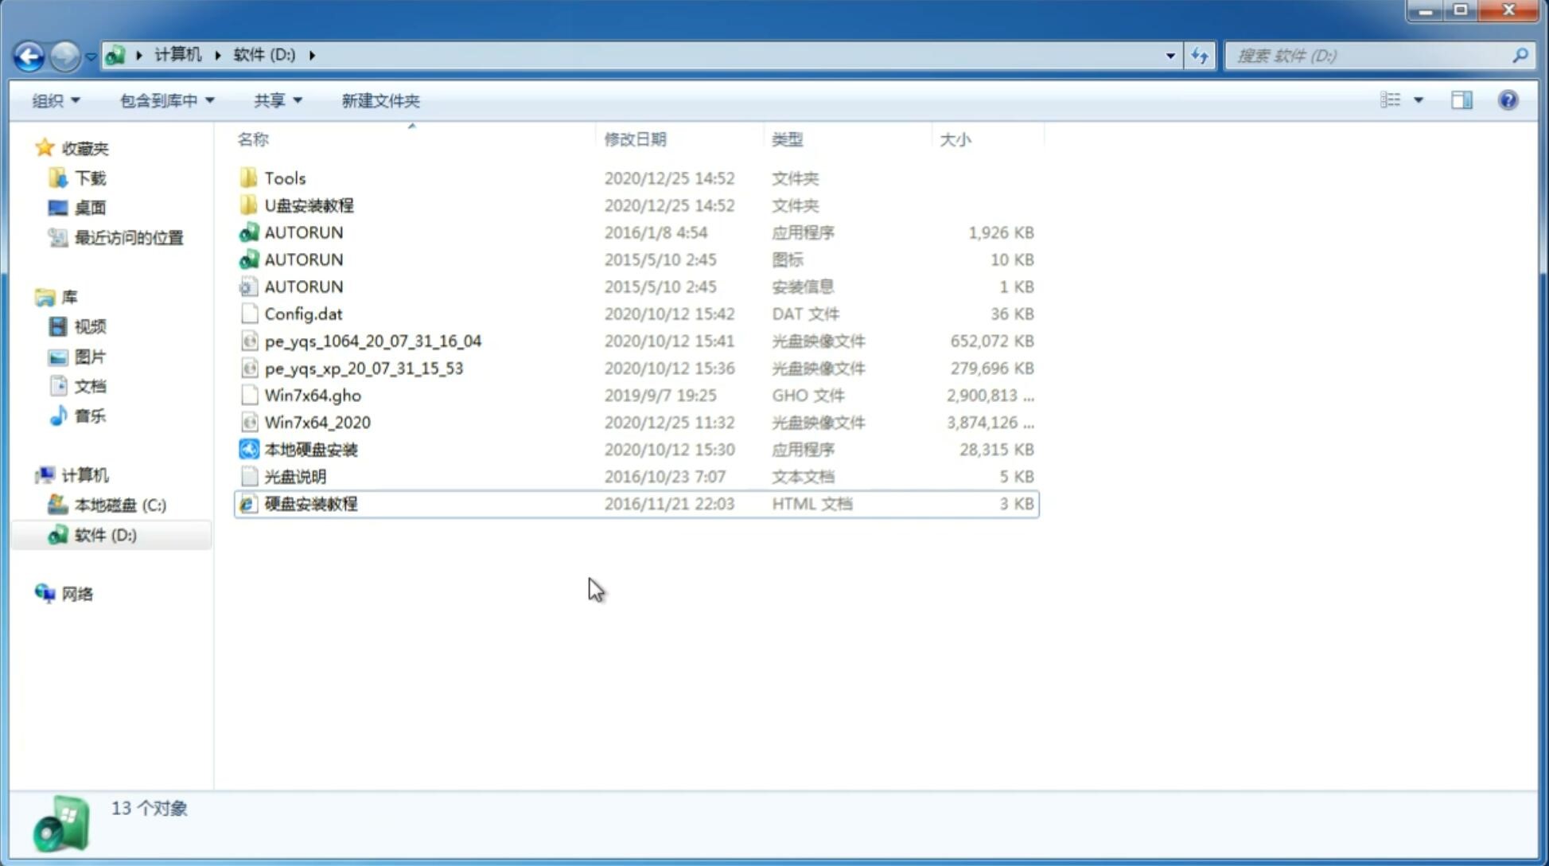Open 光盘说明 text document

click(296, 475)
